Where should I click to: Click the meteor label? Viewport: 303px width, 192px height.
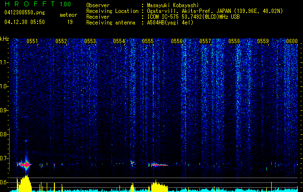pos(68,15)
